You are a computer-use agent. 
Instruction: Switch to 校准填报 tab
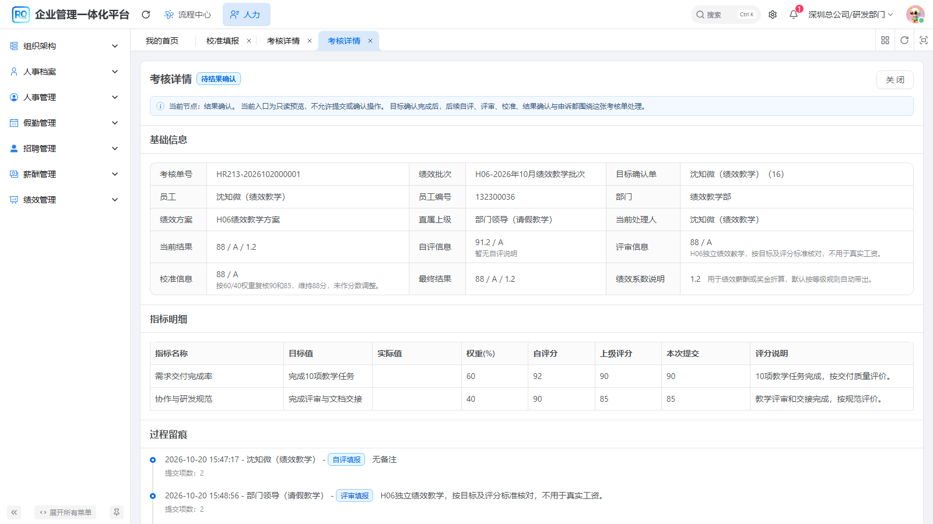tap(223, 41)
